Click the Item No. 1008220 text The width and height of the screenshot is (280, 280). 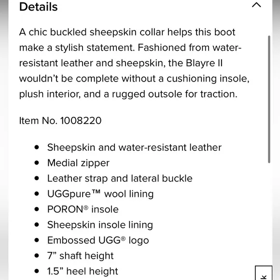point(60,121)
